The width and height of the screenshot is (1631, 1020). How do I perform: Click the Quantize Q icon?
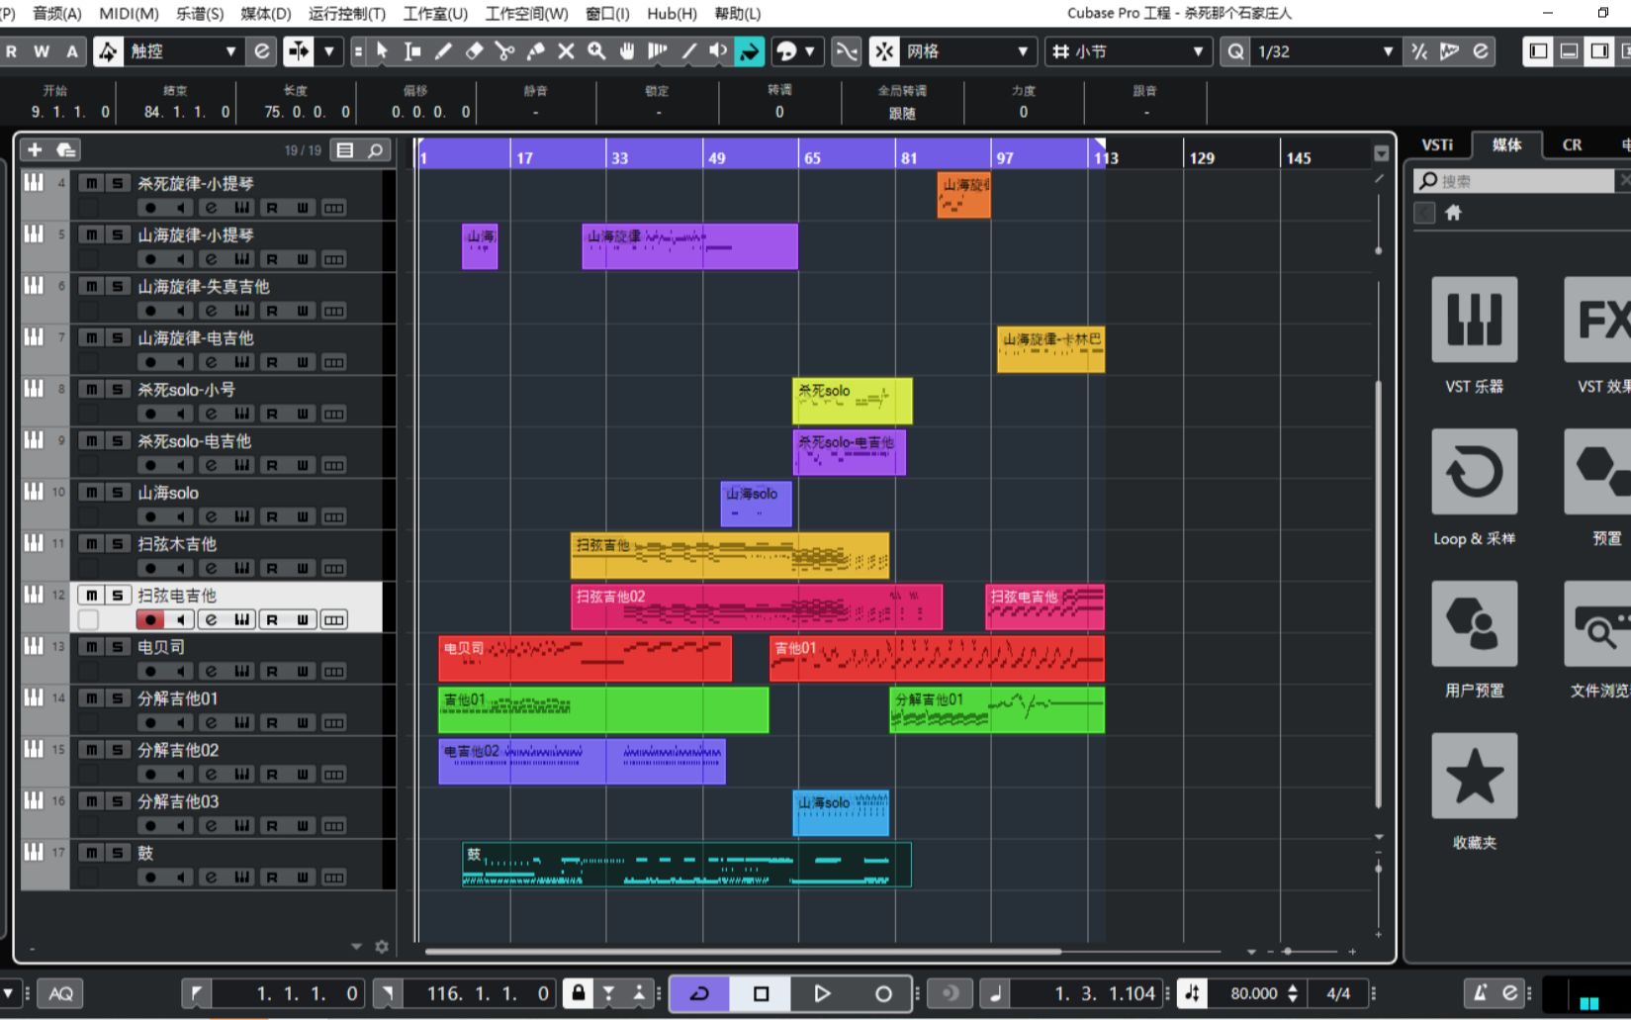1235,51
